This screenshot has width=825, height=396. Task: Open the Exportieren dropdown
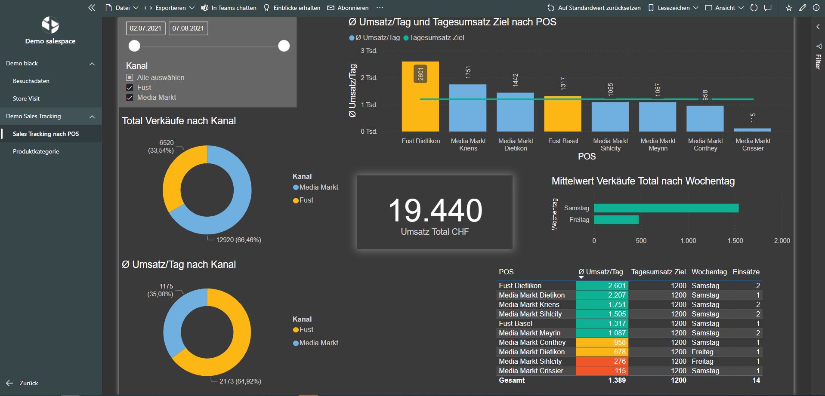[x=170, y=8]
